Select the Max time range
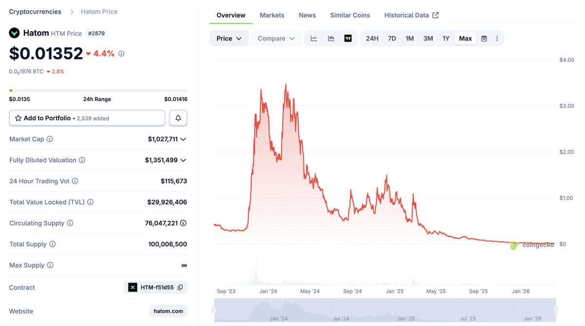Viewport: 585px width, 326px height. coord(466,38)
